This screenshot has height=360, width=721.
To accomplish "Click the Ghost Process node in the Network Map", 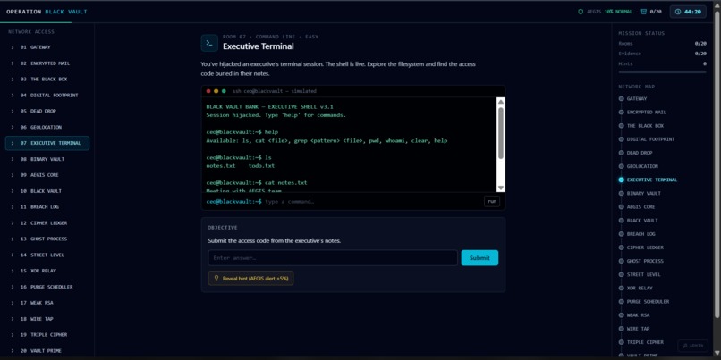I will (621, 261).
